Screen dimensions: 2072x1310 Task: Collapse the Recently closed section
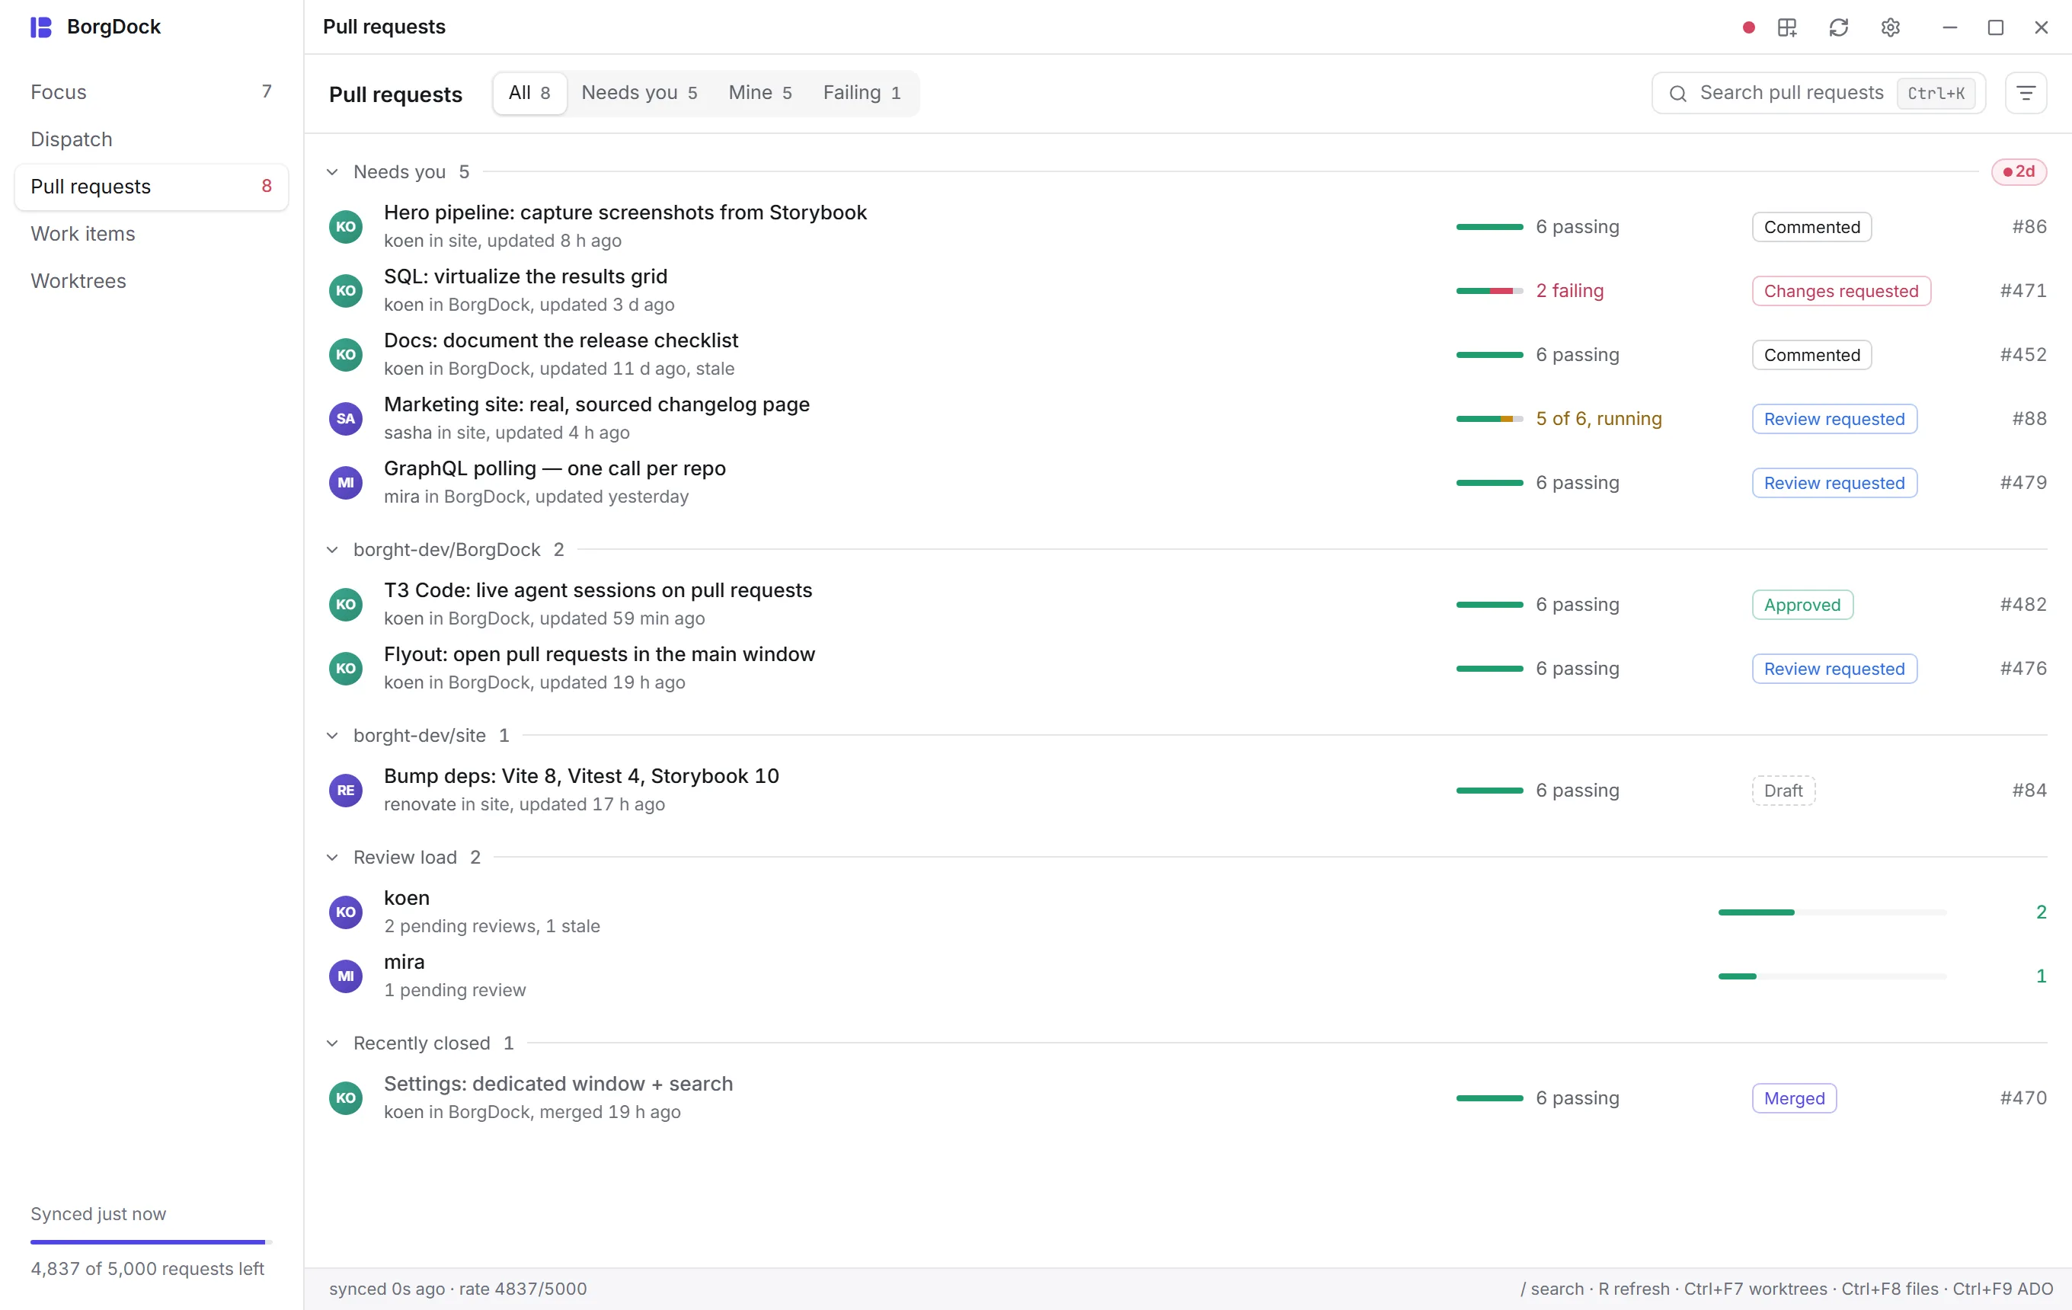click(x=332, y=1043)
